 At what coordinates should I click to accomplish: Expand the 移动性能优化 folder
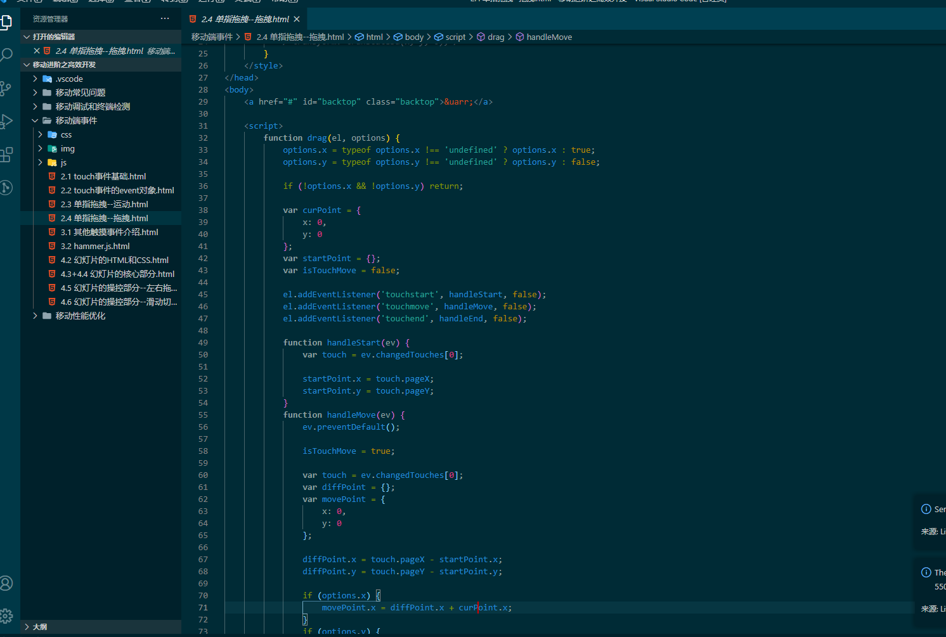[101, 316]
